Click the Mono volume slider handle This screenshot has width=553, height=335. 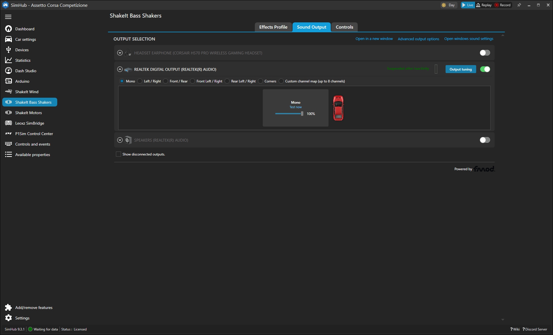point(302,114)
